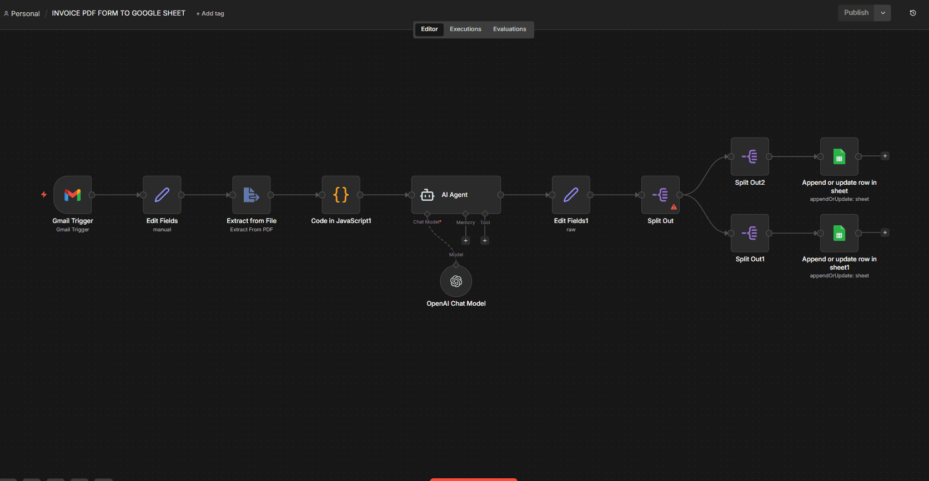Switch to the Editor tab
The image size is (929, 481).
[x=429, y=29]
